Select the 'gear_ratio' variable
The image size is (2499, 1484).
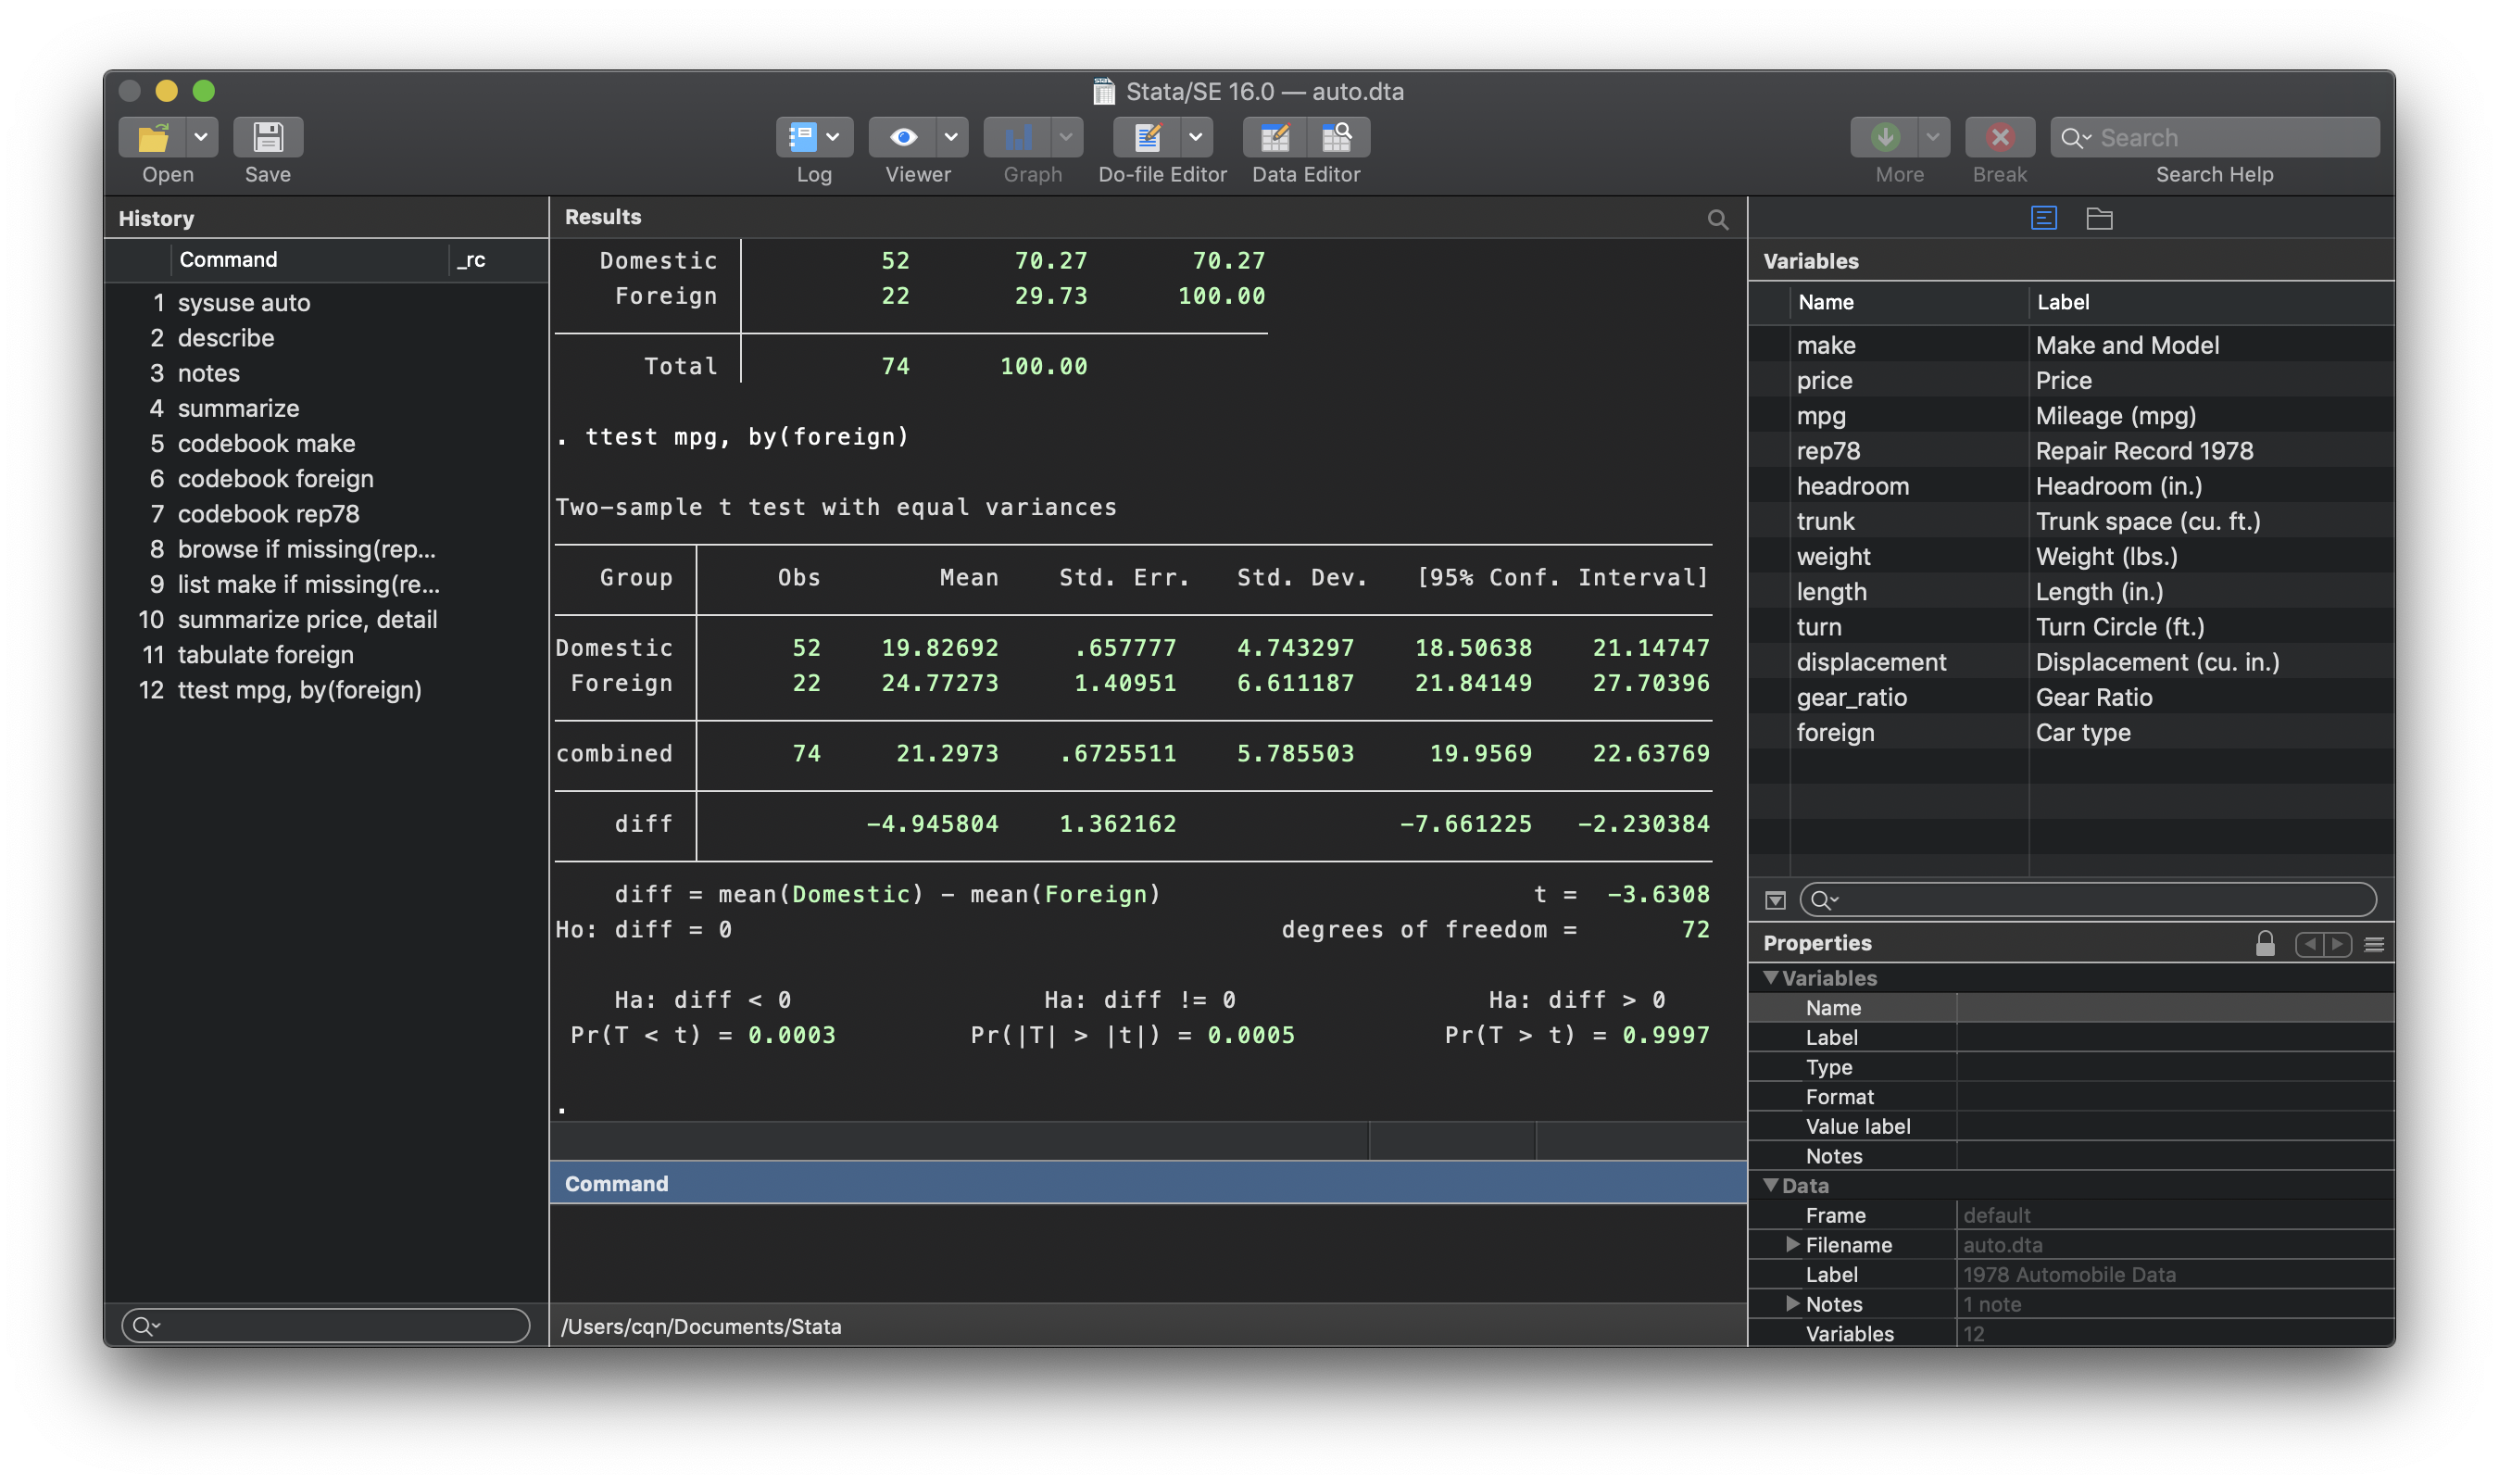coord(2071,697)
